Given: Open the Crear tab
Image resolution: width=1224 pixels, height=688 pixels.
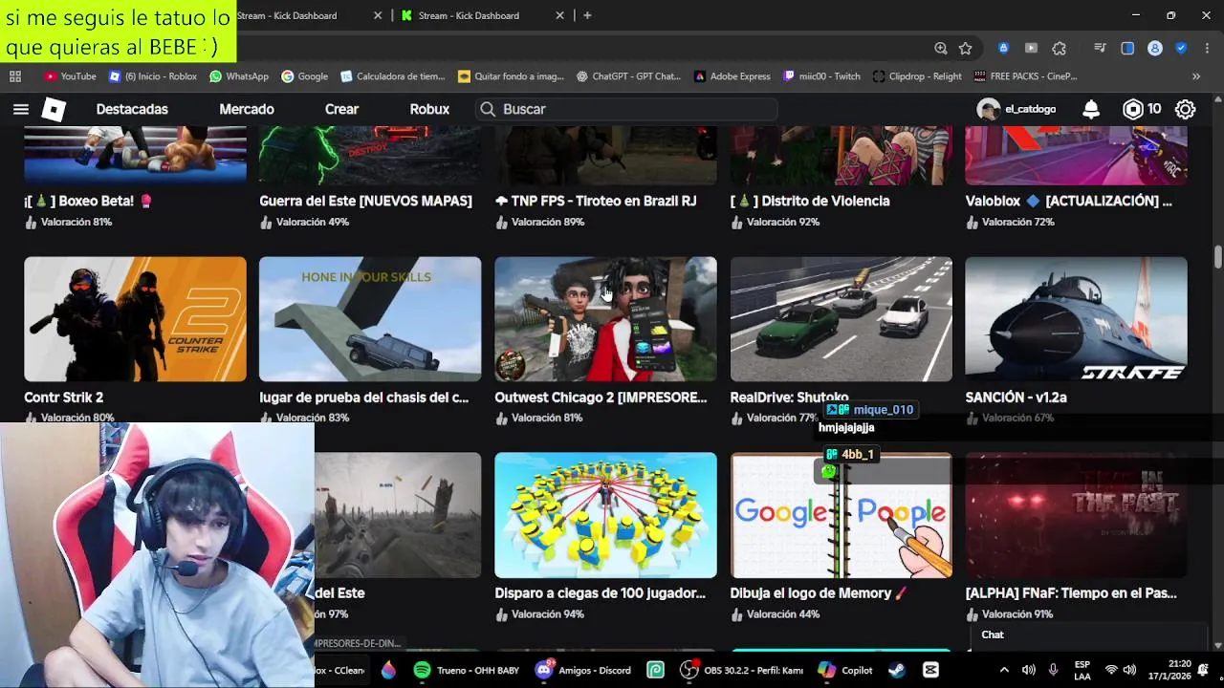Looking at the screenshot, I should pos(341,109).
